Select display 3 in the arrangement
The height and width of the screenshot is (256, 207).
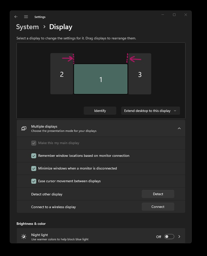coord(140,74)
